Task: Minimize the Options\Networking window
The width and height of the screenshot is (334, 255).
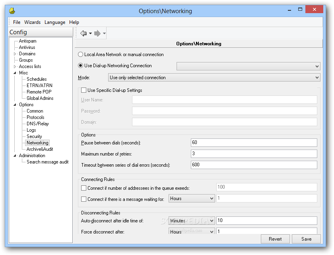Action: click(289, 10)
